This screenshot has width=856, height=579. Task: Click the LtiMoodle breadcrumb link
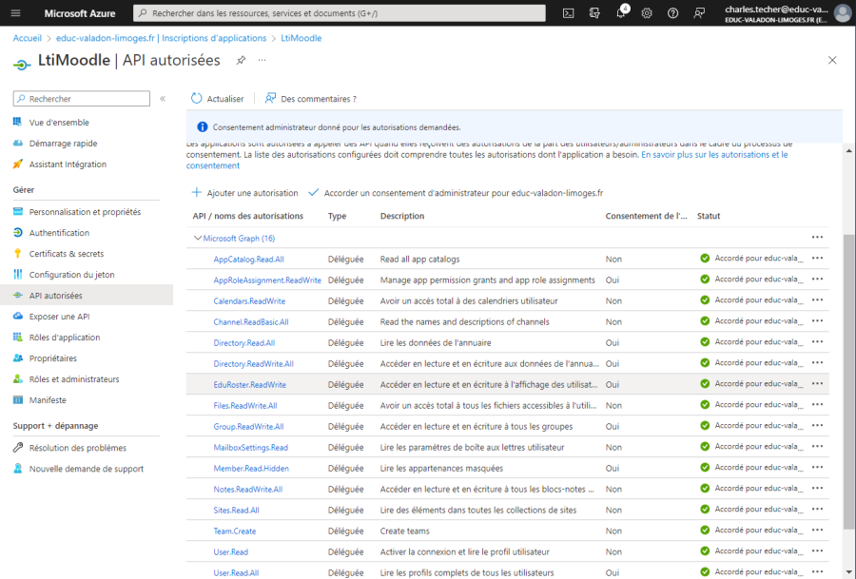click(x=302, y=38)
